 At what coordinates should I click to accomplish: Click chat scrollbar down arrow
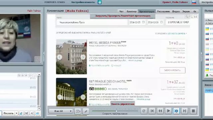pos(39,109)
